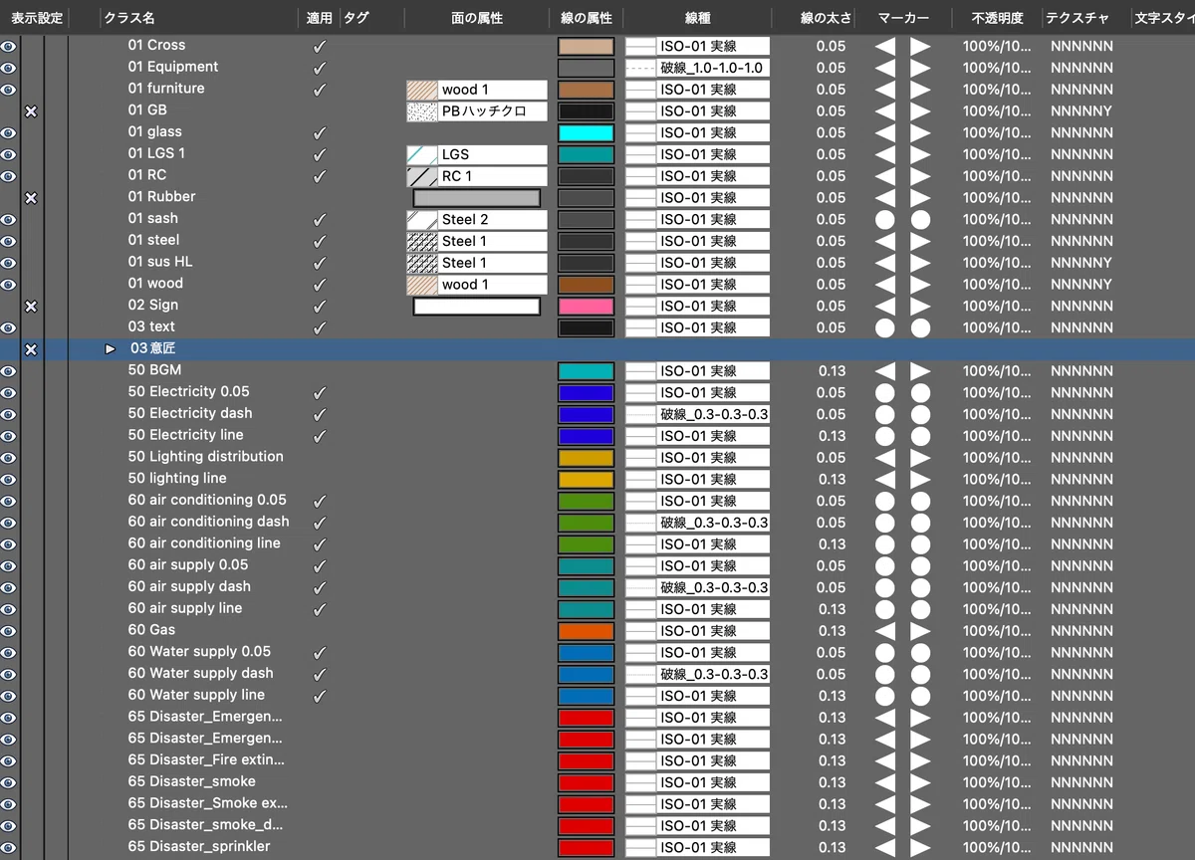This screenshot has height=860, width=1195.
Task: Click the gray fill swatch for 01 Rubber
Action: coord(477,198)
